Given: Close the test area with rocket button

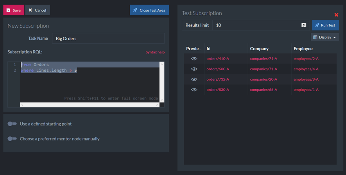Looking at the screenshot, I should tap(149, 10).
